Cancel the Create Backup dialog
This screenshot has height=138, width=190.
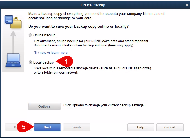point(170,127)
